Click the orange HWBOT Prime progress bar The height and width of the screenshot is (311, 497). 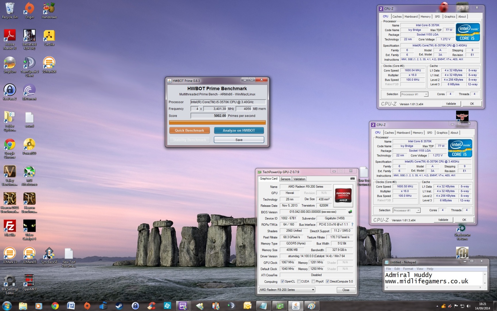pyautogui.click(x=217, y=123)
